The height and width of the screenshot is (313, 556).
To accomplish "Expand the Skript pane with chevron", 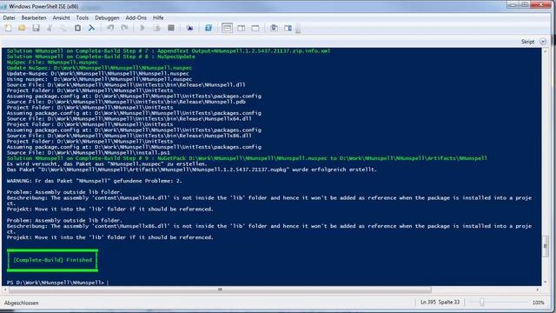I will coord(543,42).
